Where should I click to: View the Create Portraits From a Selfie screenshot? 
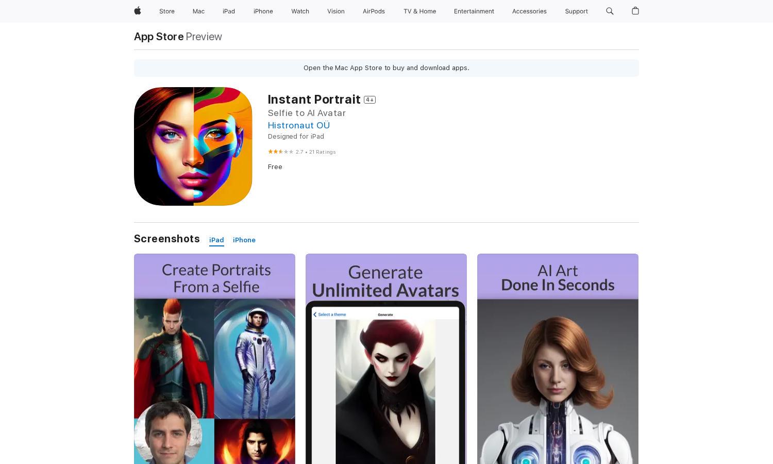[x=214, y=359]
